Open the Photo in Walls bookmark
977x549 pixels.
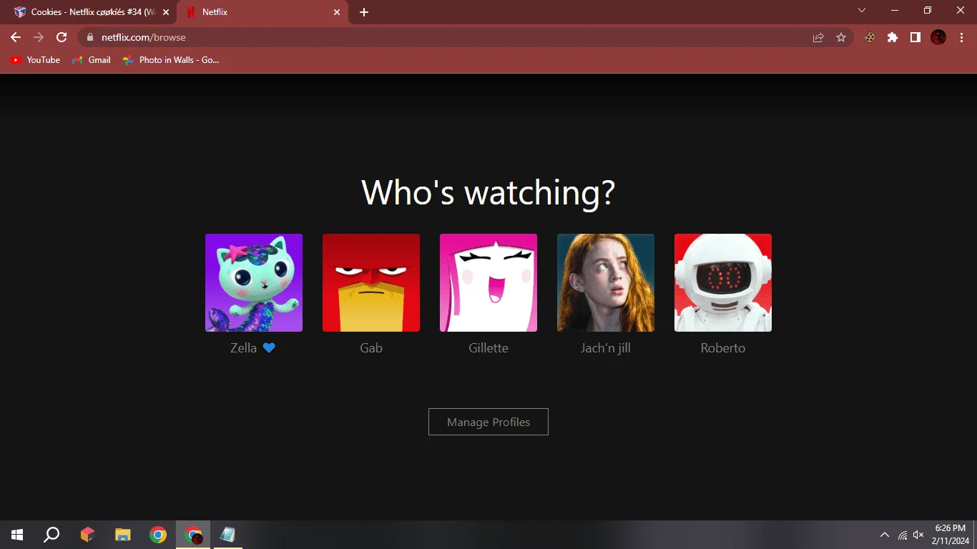point(171,60)
